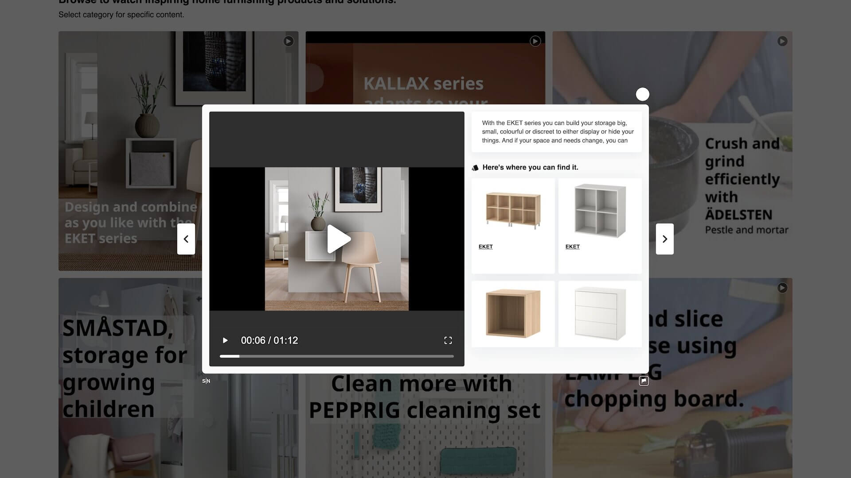This screenshot has height=478, width=851.
Task: Play the EKET video with center play button
Action: (339, 239)
